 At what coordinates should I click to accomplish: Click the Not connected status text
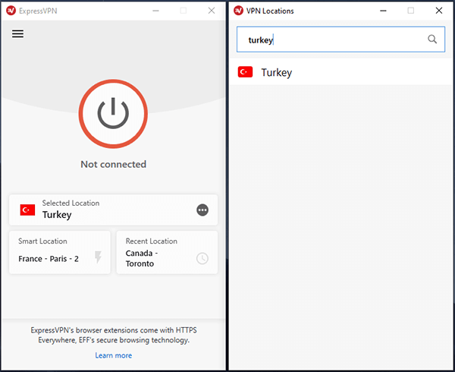114,165
